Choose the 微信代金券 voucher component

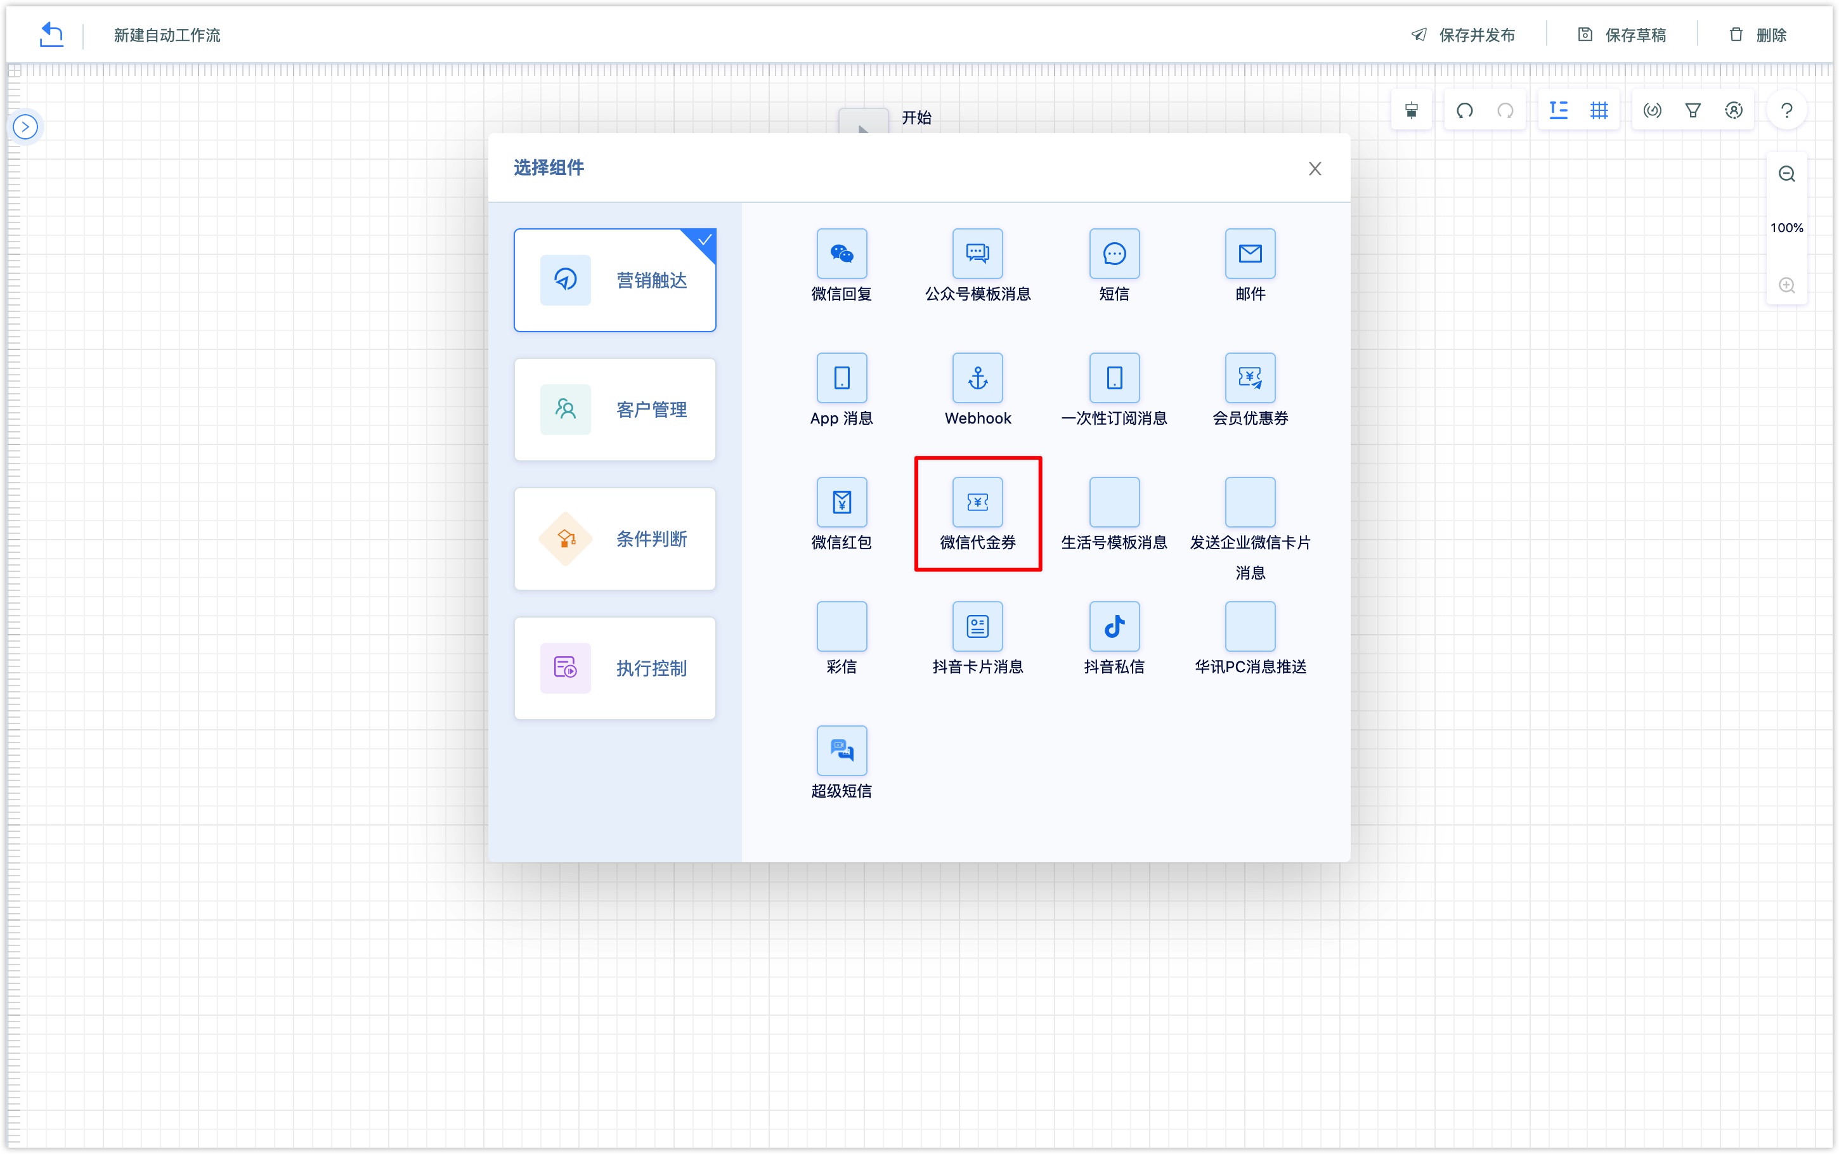[977, 514]
